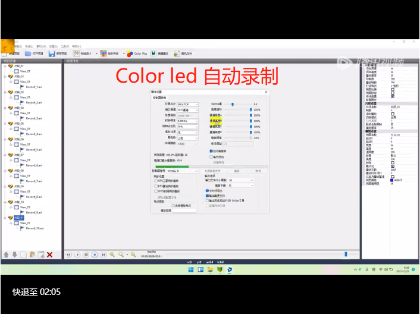The height and width of the screenshot is (314, 420).
Task: Toggle the checkbox for running SD Writer tool
Action: tap(207, 200)
